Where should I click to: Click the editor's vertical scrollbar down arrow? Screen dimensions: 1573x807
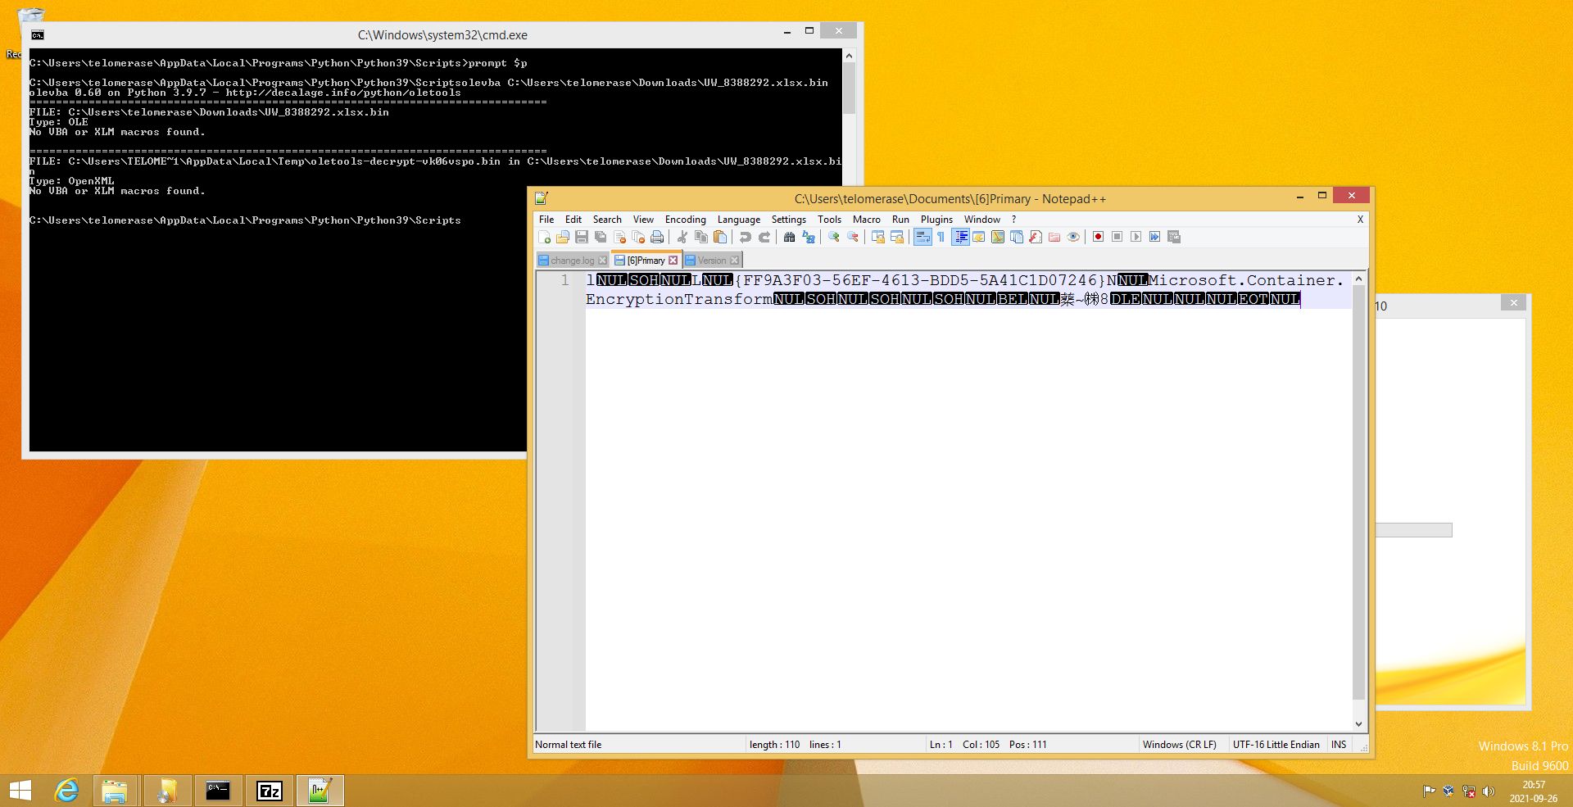(1358, 724)
